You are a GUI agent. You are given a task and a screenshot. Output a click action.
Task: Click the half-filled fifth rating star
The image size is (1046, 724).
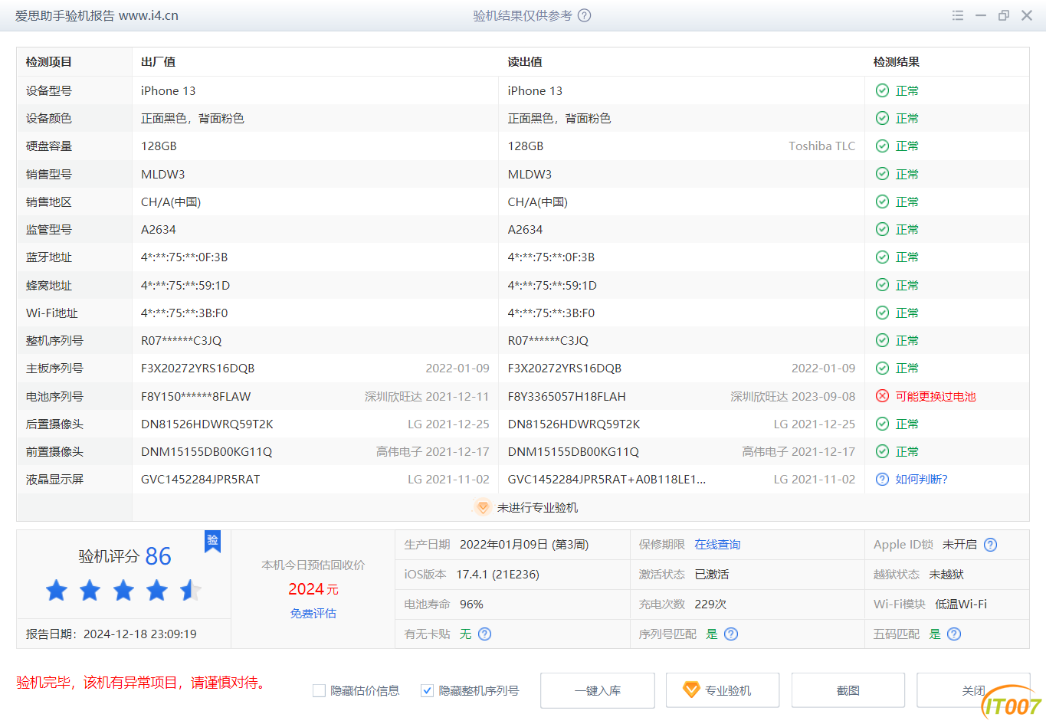click(191, 590)
